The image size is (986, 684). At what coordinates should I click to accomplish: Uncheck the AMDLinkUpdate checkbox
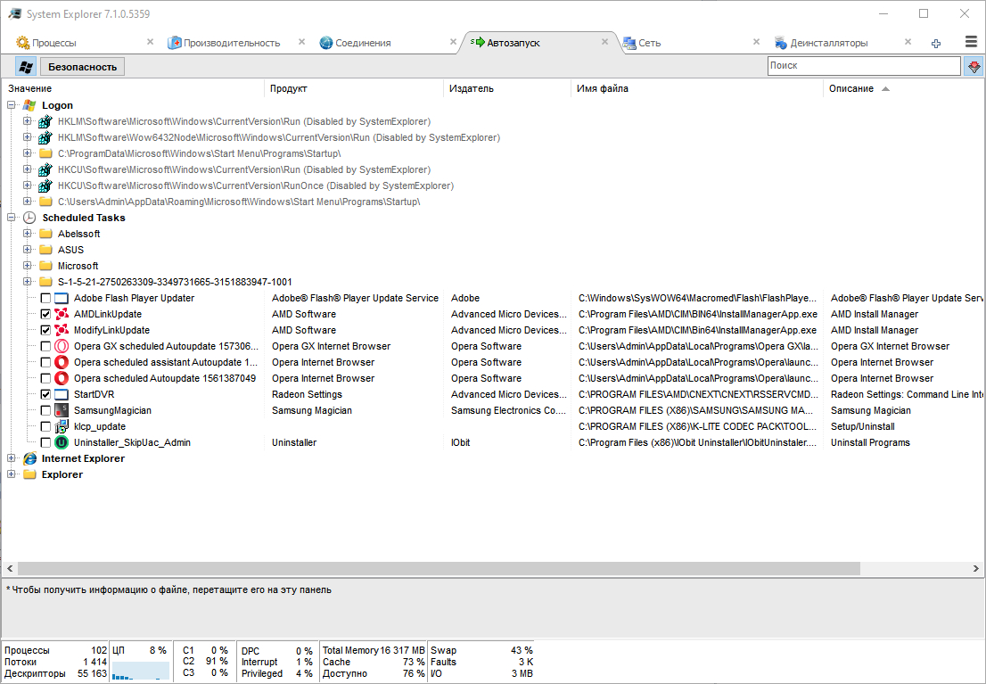45,314
